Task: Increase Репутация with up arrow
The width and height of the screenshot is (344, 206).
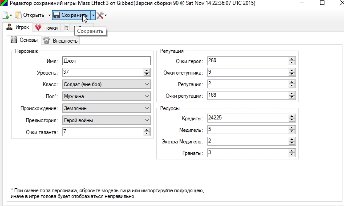Action: [x=292, y=82]
